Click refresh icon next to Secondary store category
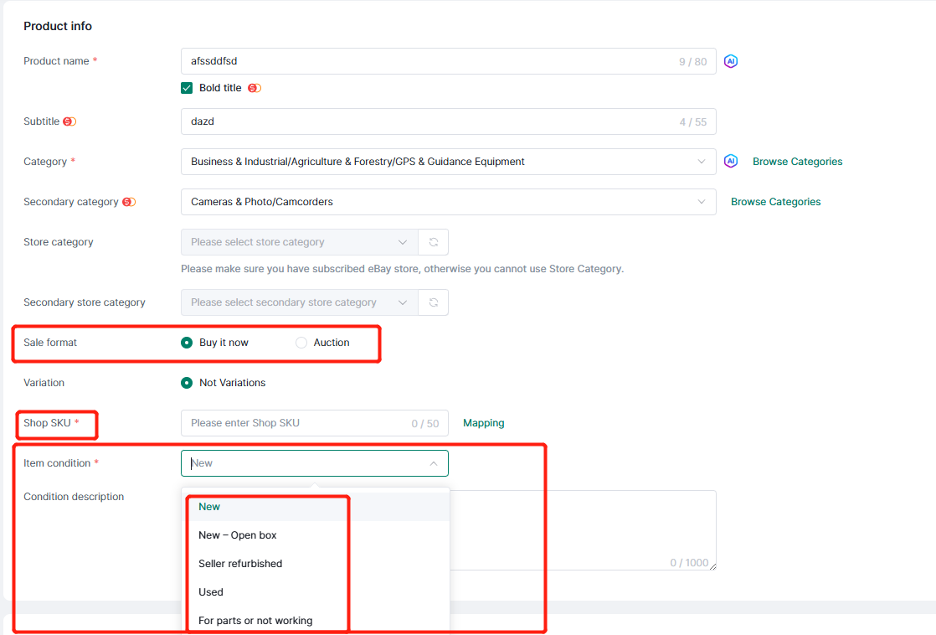 434,302
